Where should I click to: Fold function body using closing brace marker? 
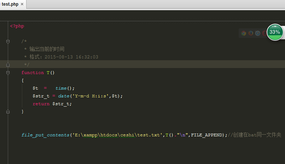[8, 112]
